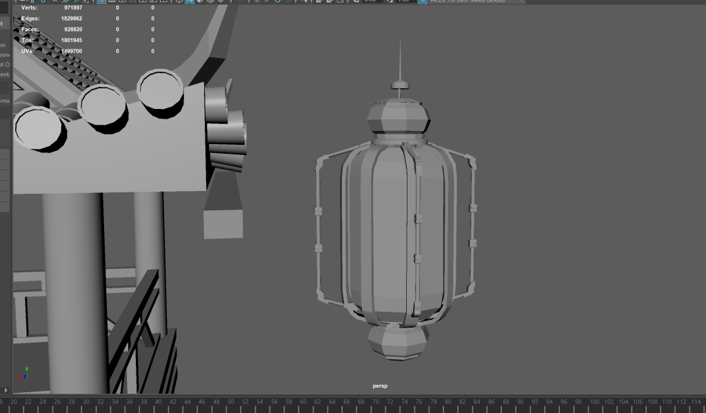
Task: Click the vertex count 971897
Action: click(x=72, y=8)
